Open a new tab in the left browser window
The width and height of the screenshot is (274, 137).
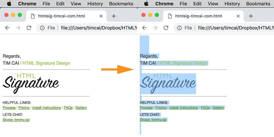[114, 16]
